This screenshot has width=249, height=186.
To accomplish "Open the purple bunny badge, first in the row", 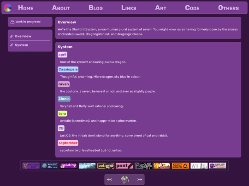I will [31, 166].
